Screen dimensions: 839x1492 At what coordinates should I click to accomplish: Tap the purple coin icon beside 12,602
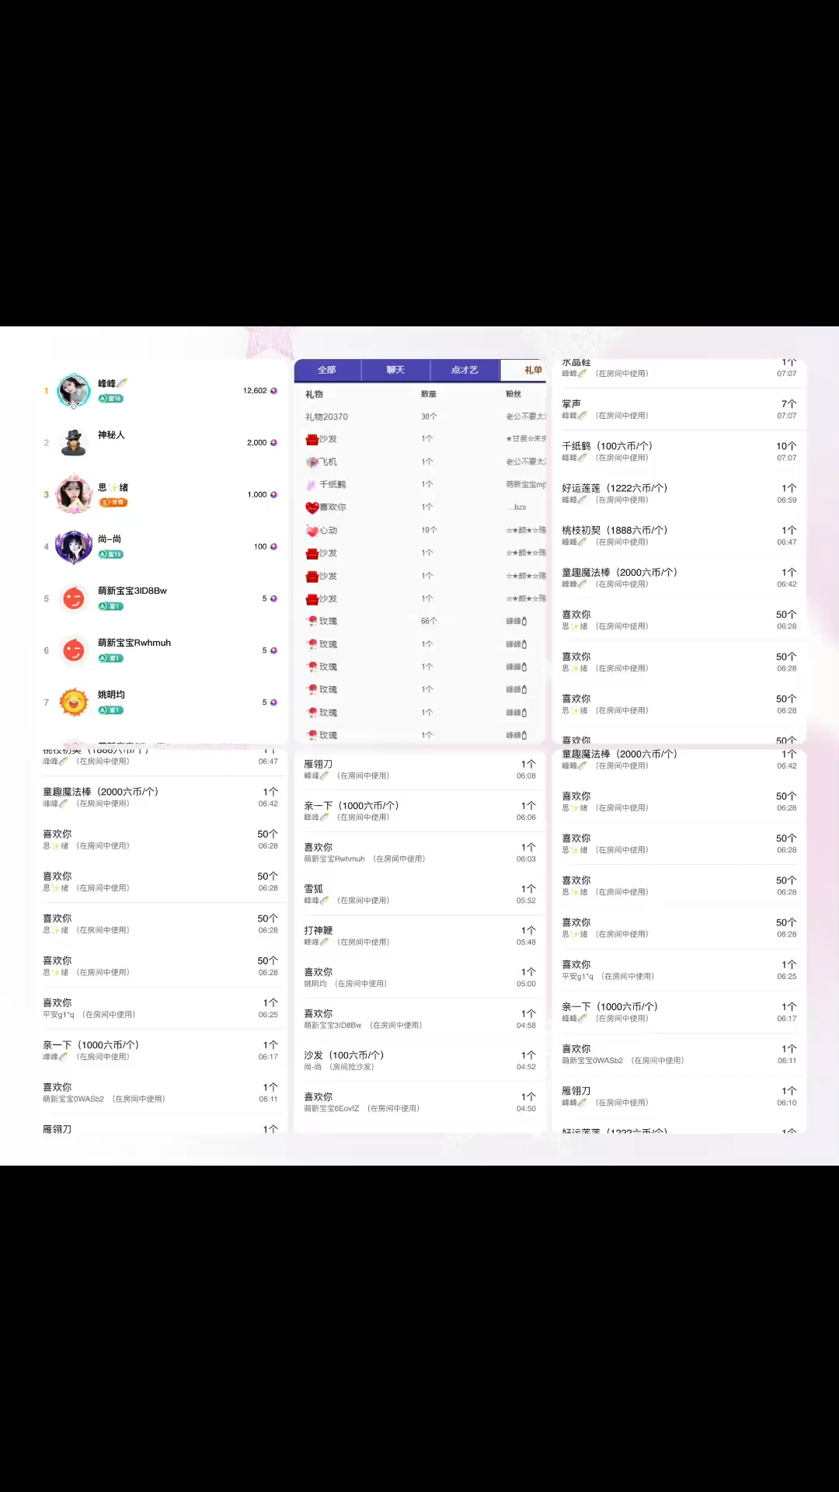(x=273, y=391)
